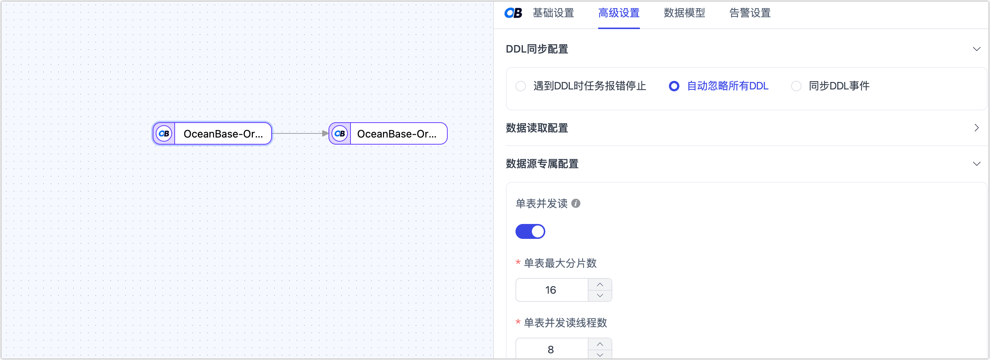Select 同步DDL事件 option
The image size is (990, 360).
(x=796, y=86)
